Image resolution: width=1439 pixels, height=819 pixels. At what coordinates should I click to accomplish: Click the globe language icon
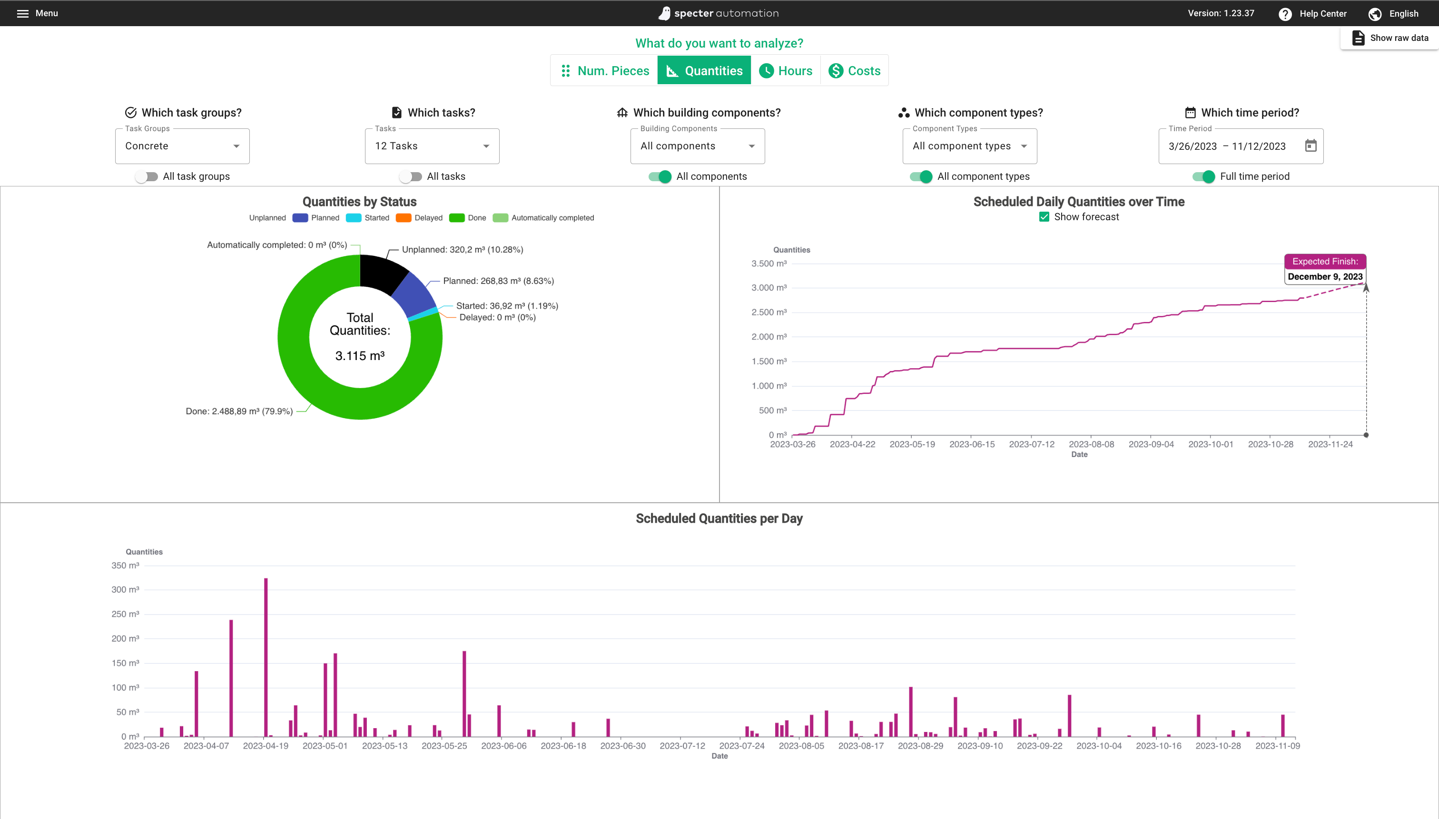tap(1375, 14)
